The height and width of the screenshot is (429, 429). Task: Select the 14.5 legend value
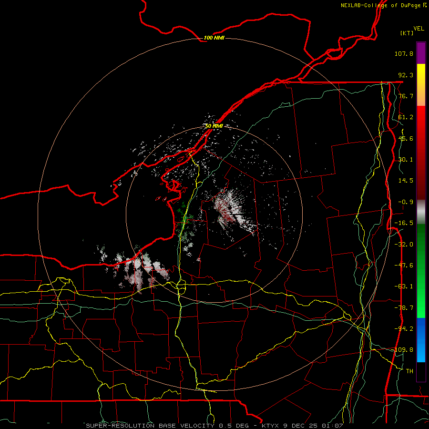click(406, 181)
